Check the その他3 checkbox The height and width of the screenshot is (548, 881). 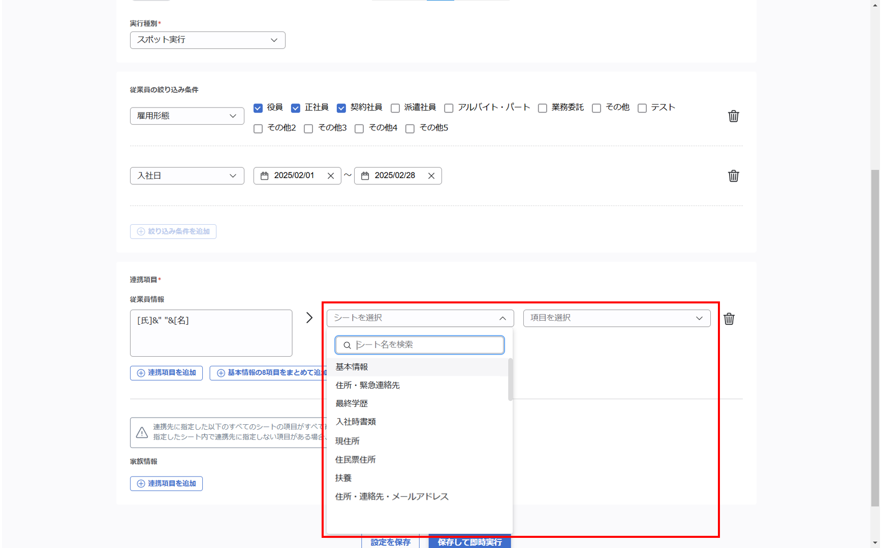coord(308,129)
